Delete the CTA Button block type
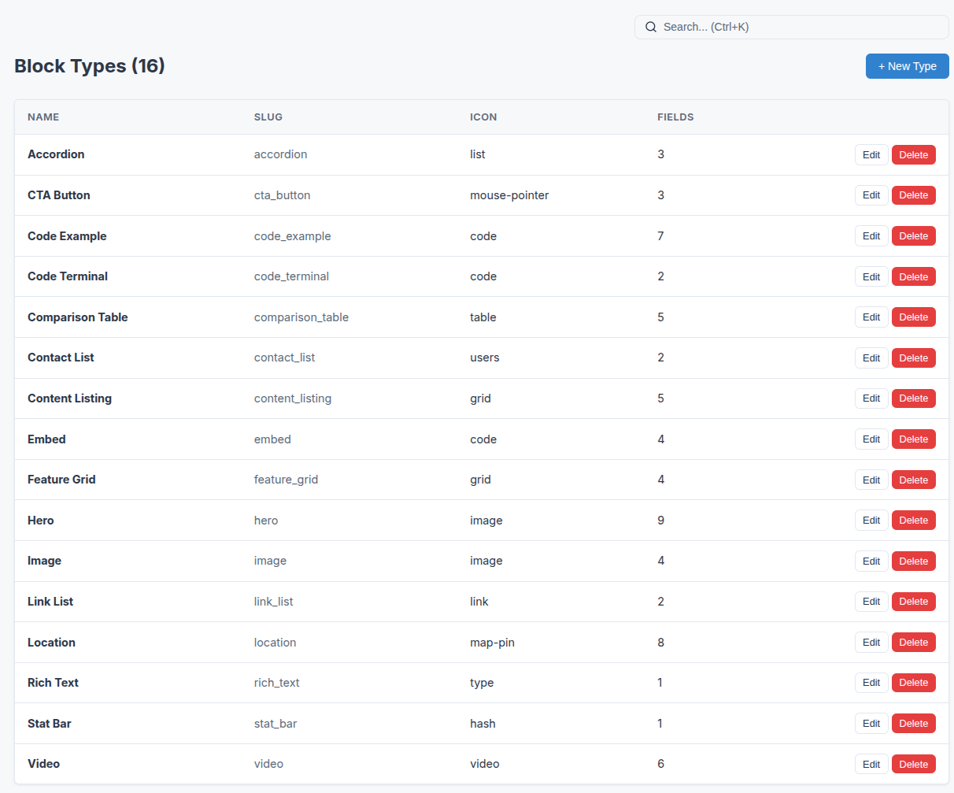The image size is (954, 793). coord(913,195)
